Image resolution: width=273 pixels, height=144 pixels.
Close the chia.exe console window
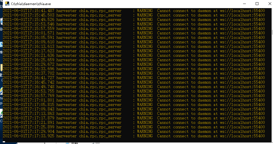coord(270,4)
